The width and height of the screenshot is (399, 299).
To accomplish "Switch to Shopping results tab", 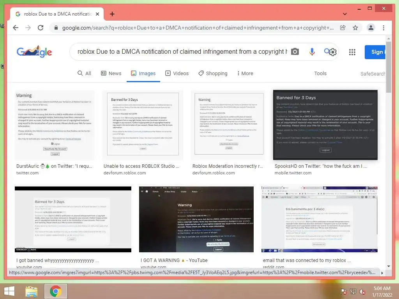I will (x=213, y=74).
